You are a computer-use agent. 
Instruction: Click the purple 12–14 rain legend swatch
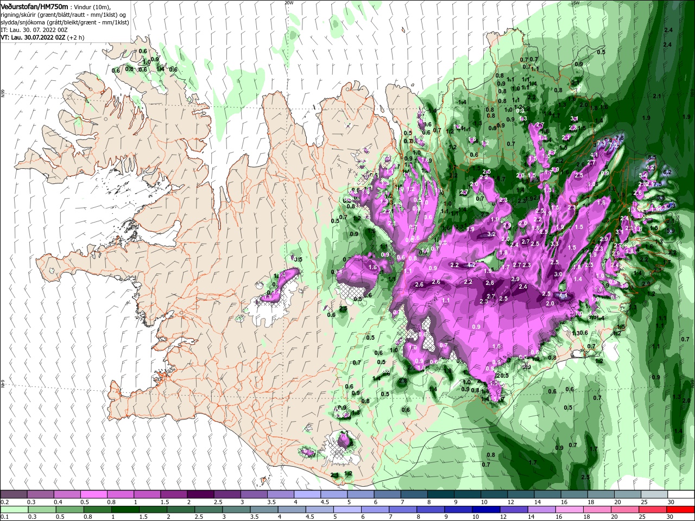[x=513, y=510]
